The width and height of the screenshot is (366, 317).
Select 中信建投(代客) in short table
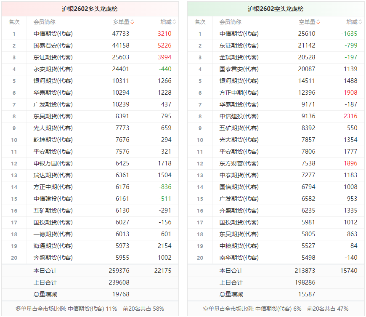[x=239, y=116]
